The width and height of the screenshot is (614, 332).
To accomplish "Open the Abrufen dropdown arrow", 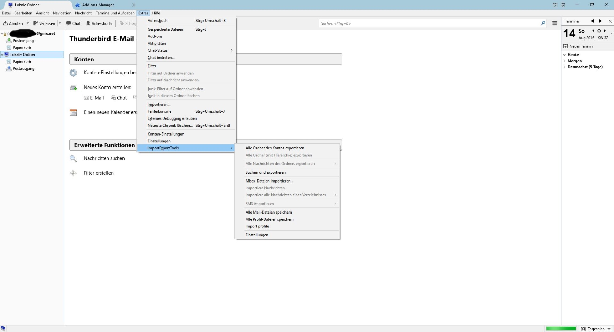I will [x=28, y=23].
